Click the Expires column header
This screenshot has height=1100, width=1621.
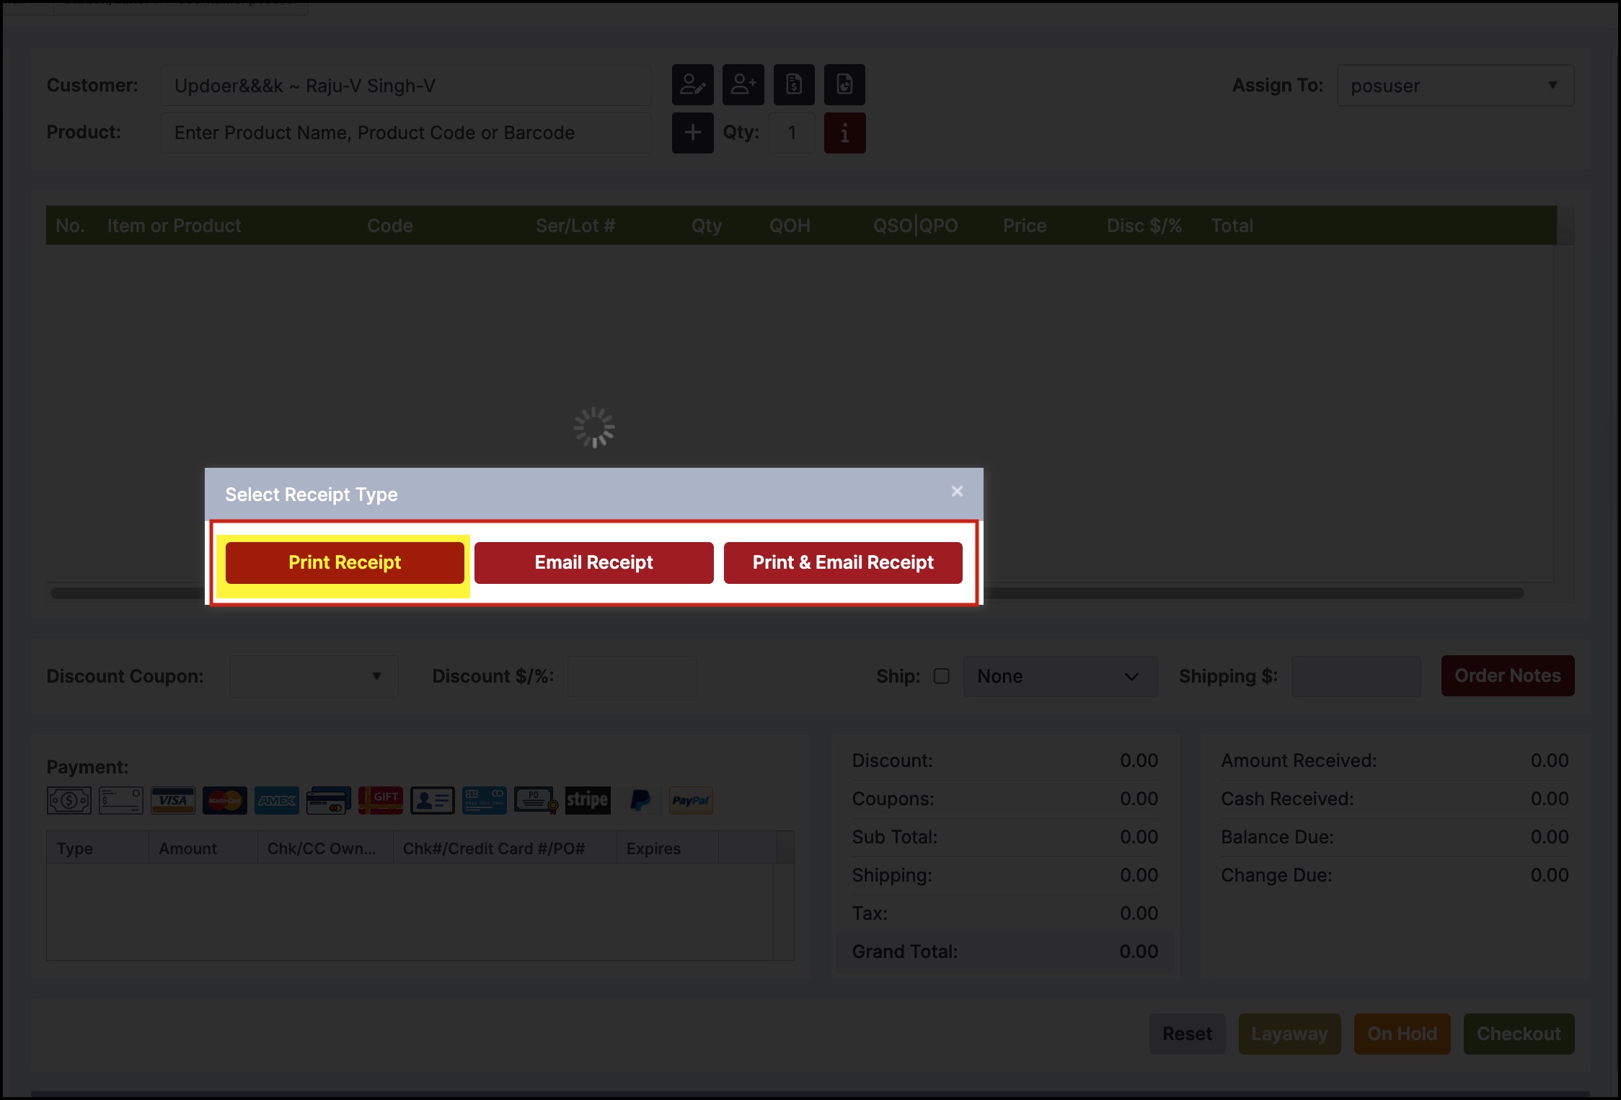[x=653, y=848]
